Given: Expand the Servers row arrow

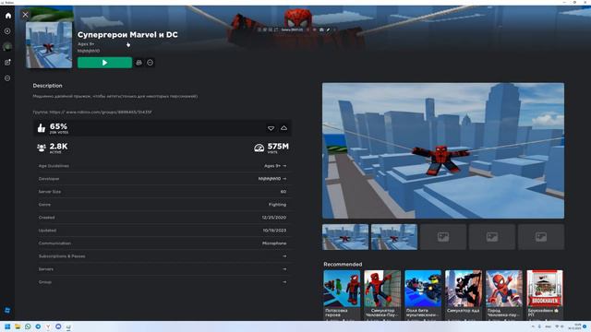Looking at the screenshot, I should pos(284,269).
